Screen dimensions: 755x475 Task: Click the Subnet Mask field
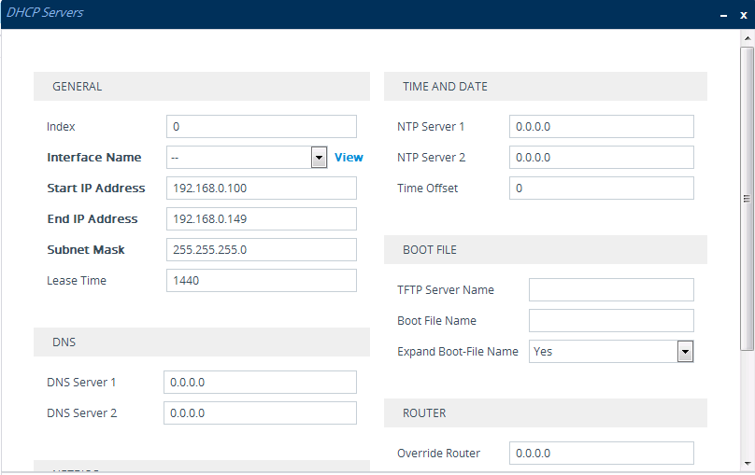coord(262,250)
